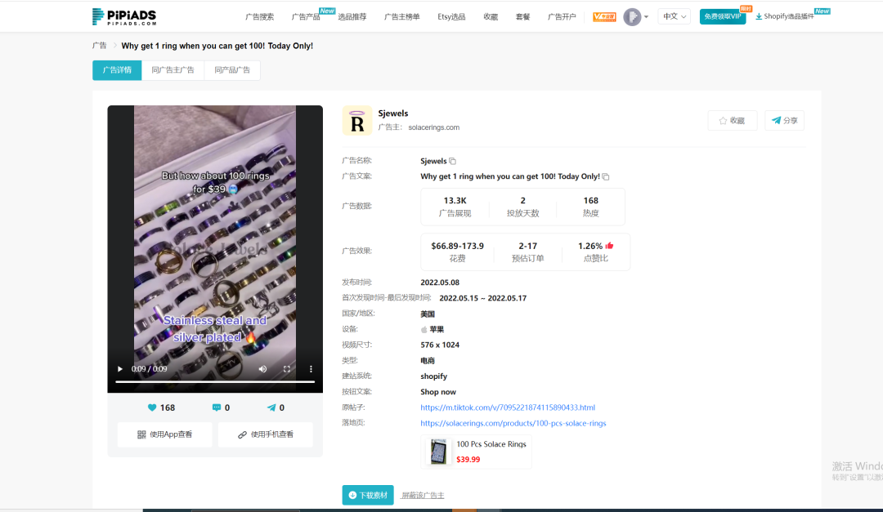Image resolution: width=883 pixels, height=512 pixels.
Task: Select the ad details tab
Action: [x=117, y=70]
